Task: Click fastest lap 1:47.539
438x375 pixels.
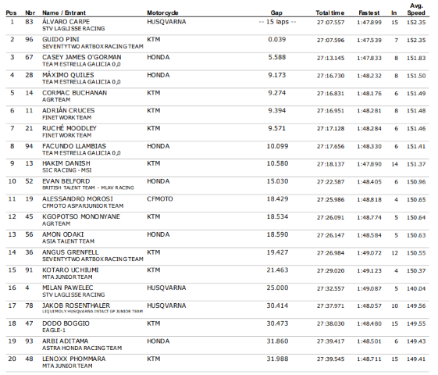Action: (x=369, y=41)
